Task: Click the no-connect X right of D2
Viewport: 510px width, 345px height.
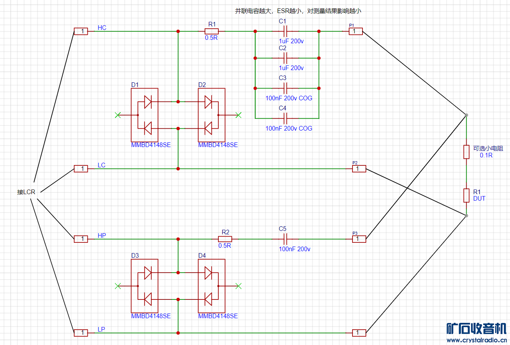Action: 238,115
